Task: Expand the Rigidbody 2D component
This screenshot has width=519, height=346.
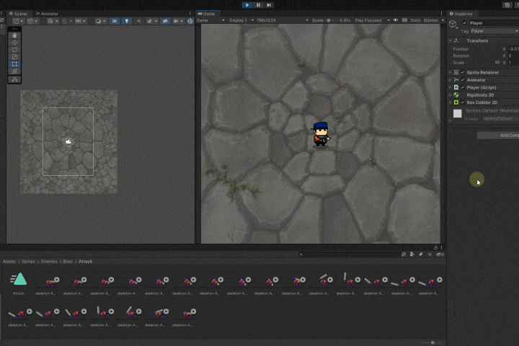Action: [451, 95]
